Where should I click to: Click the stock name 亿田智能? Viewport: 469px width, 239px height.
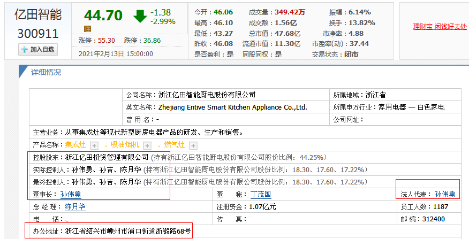tap(38, 14)
